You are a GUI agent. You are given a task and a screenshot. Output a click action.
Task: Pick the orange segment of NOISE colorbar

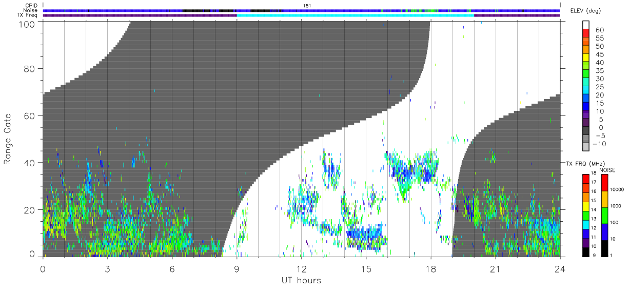click(x=604, y=199)
